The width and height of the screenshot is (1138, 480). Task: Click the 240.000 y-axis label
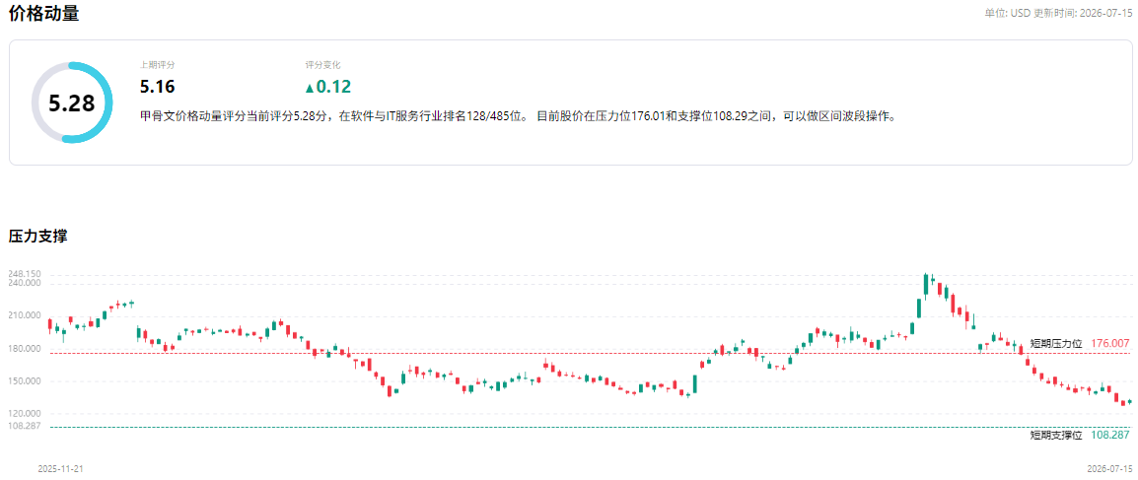click(25, 283)
